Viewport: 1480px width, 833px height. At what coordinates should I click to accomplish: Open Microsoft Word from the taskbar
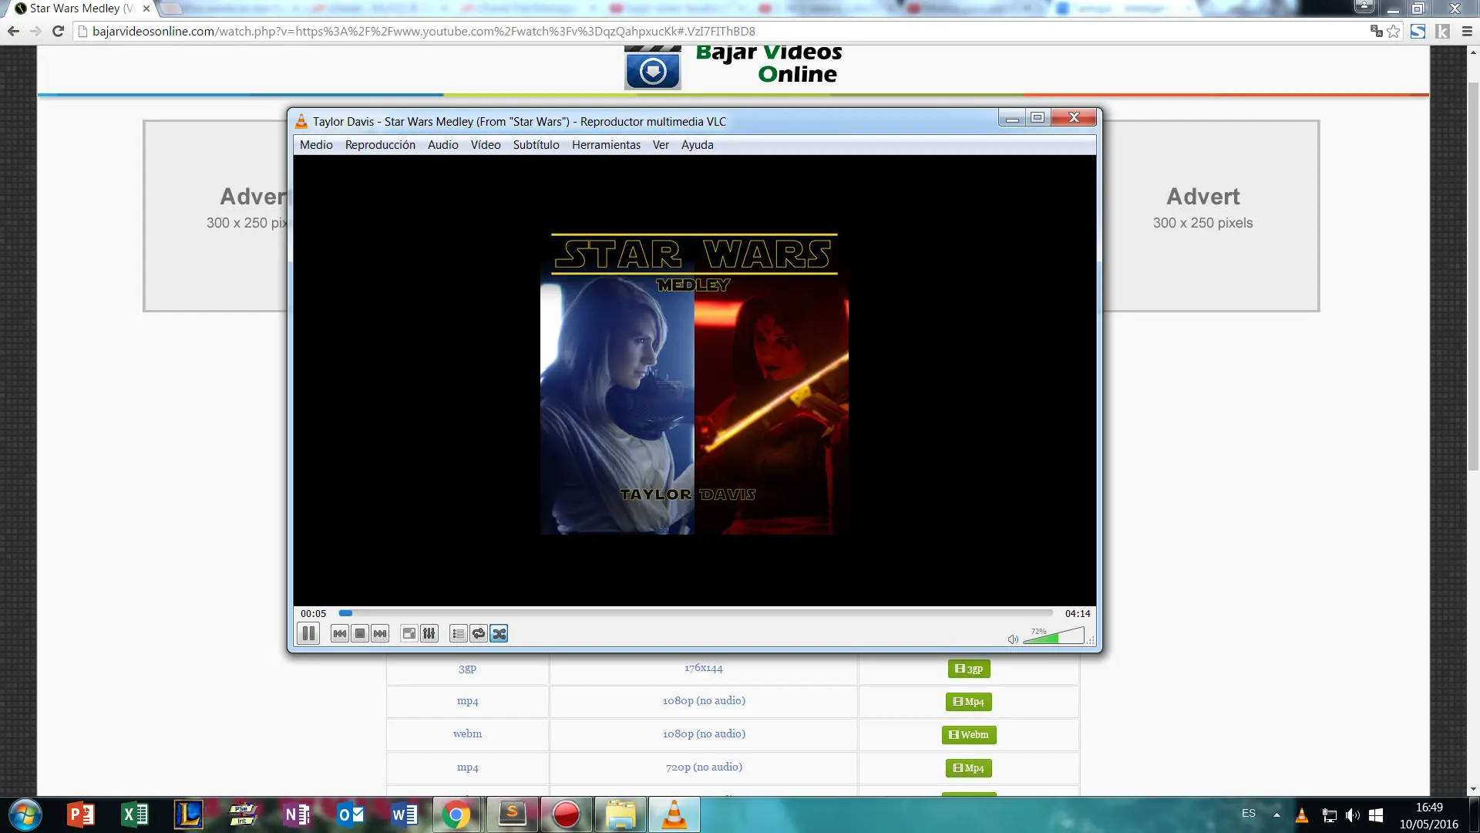pos(404,814)
